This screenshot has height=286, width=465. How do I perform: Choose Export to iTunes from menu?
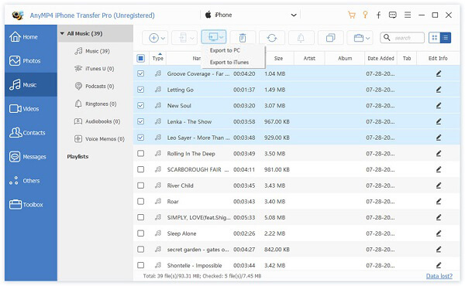(x=229, y=63)
